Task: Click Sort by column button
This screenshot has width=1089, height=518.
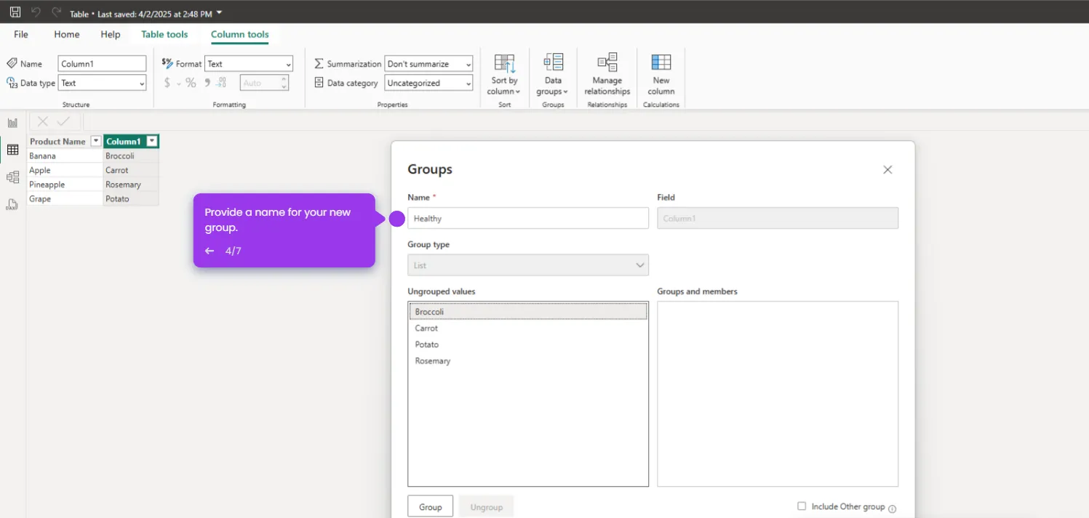Action: coord(504,74)
